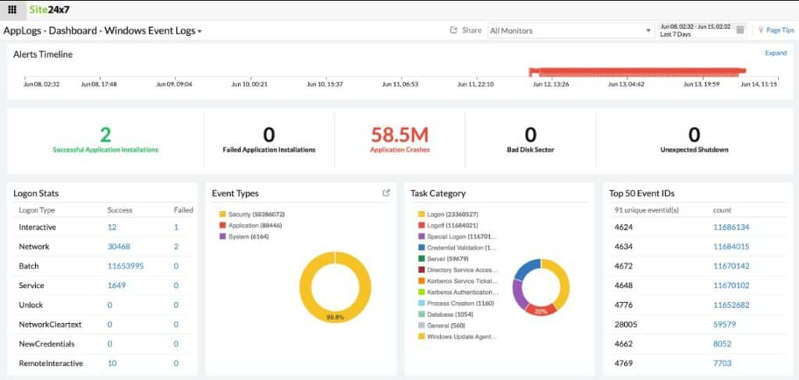The height and width of the screenshot is (380, 799).
Task: Open event 4662 count 8052
Action: click(x=722, y=344)
